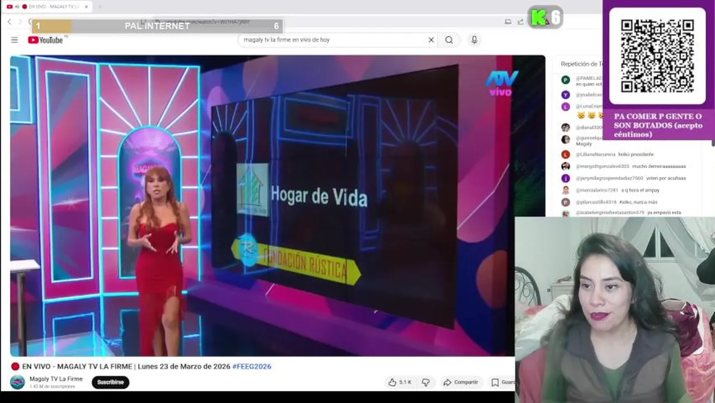The image size is (715, 403).
Task: Start voice search with microphone icon
Action: coord(474,40)
